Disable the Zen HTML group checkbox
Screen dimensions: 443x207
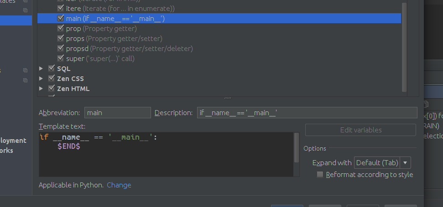point(52,88)
